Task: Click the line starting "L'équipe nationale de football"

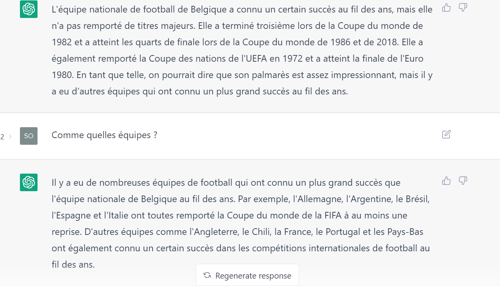Action: 242,10
